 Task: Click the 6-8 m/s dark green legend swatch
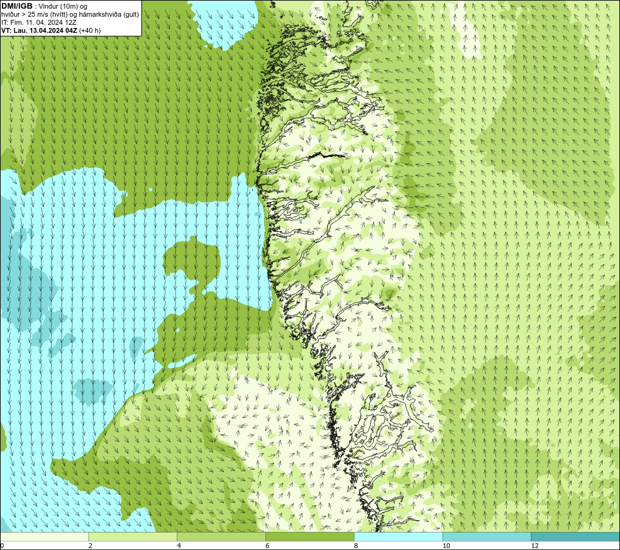pyautogui.click(x=310, y=536)
